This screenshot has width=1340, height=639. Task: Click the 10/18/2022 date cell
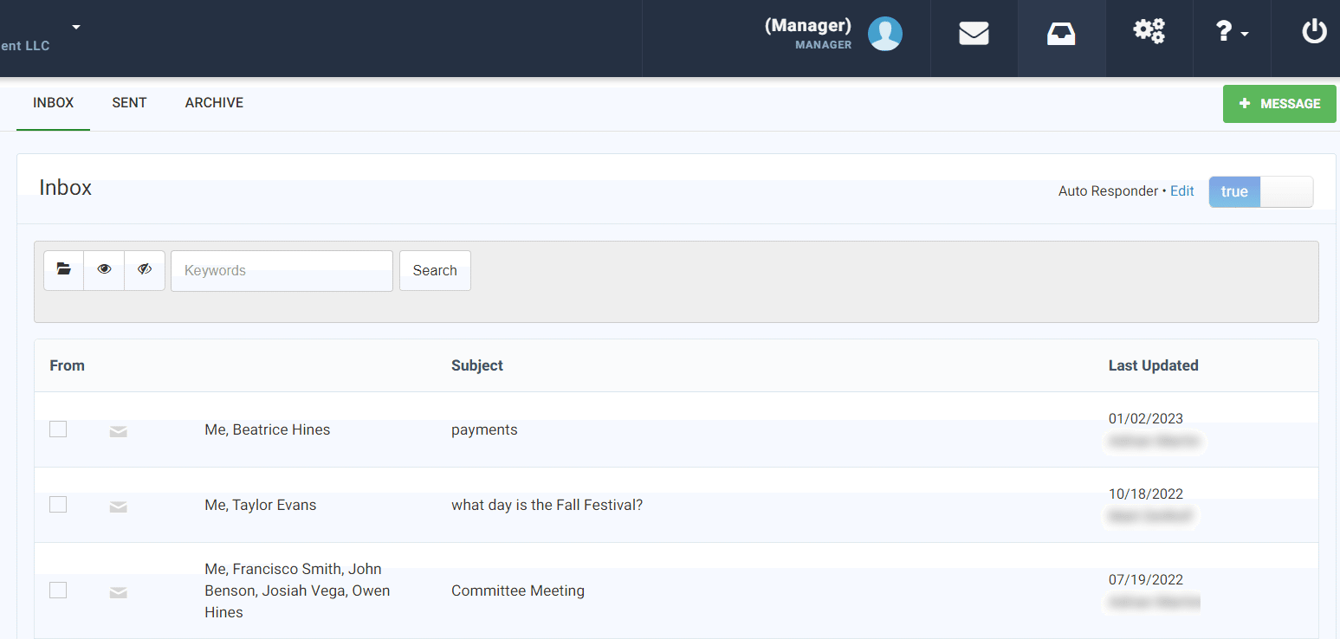1145,494
